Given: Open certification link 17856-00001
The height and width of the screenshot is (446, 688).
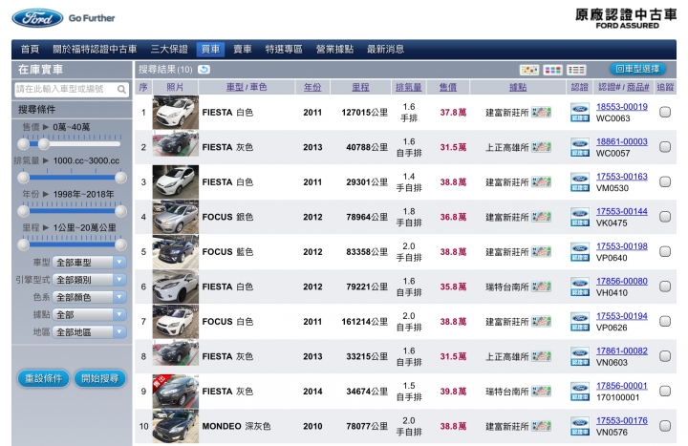Looking at the screenshot, I should pos(622,386).
